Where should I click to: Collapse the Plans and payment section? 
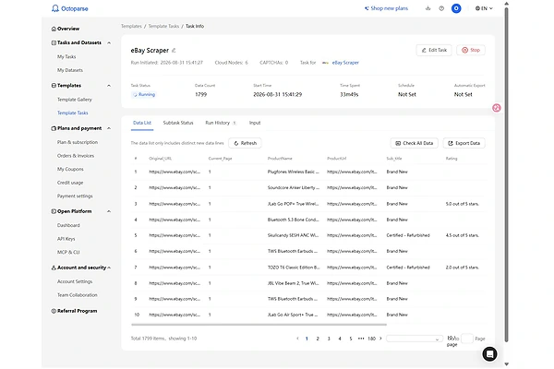tap(109, 128)
